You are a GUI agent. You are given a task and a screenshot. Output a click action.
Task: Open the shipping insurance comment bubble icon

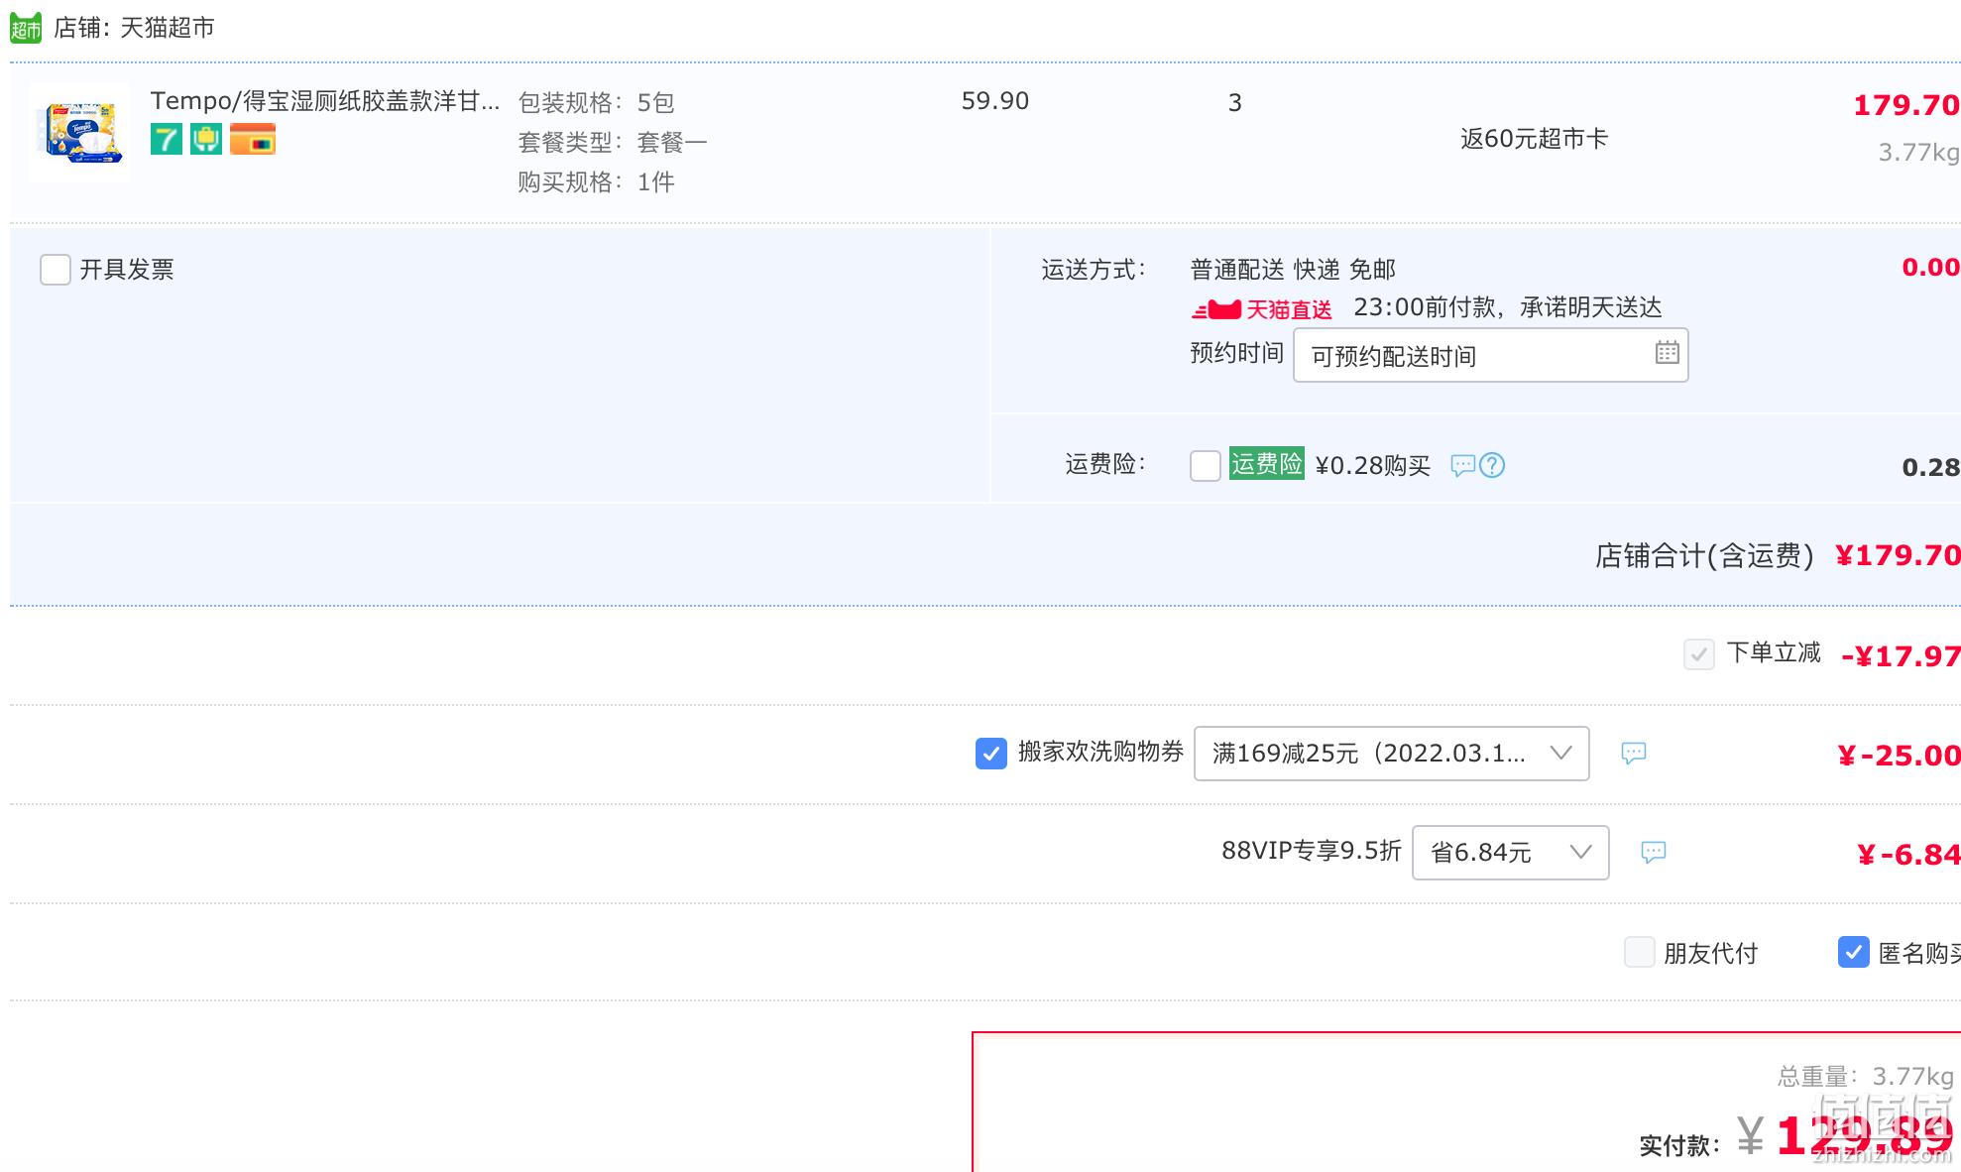[x=1462, y=465]
